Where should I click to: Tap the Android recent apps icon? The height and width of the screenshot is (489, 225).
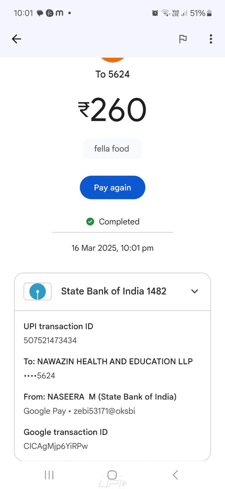click(49, 475)
